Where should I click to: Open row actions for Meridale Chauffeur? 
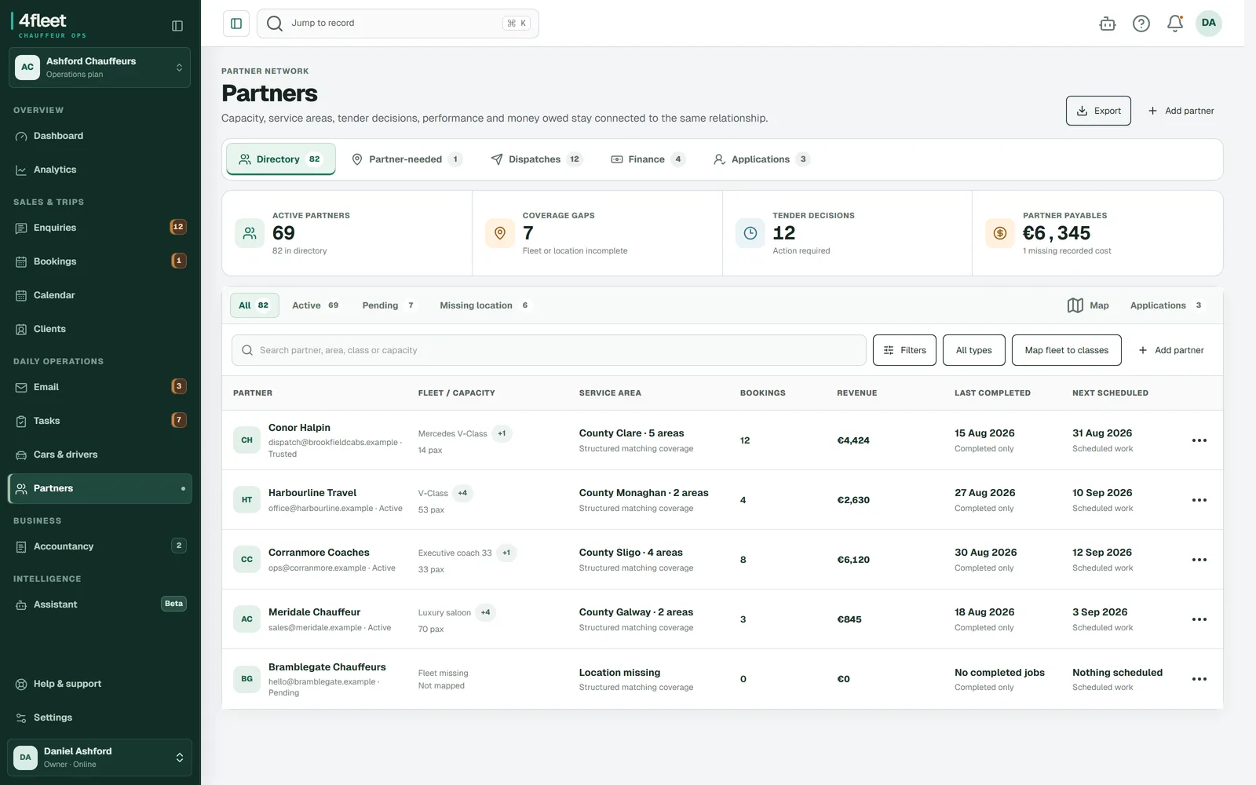point(1199,619)
